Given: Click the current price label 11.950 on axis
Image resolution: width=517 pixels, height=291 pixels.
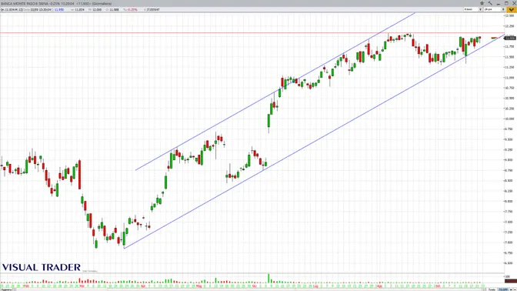Looking at the screenshot, I should click(x=510, y=38).
